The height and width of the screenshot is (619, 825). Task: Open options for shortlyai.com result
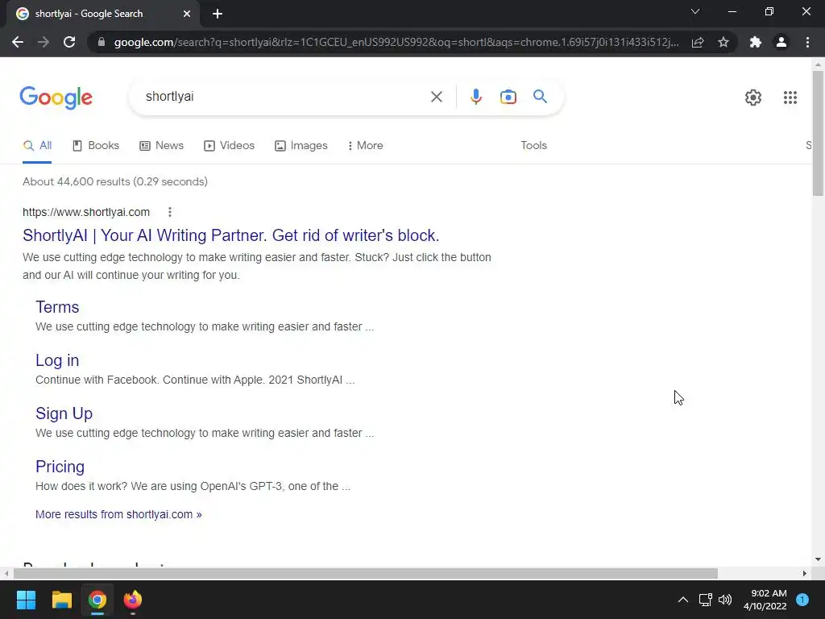pos(169,212)
